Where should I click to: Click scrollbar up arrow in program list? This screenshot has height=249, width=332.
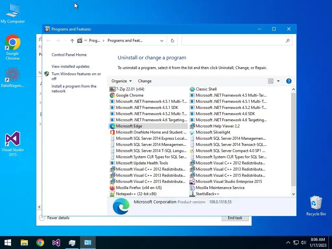coord(293,89)
